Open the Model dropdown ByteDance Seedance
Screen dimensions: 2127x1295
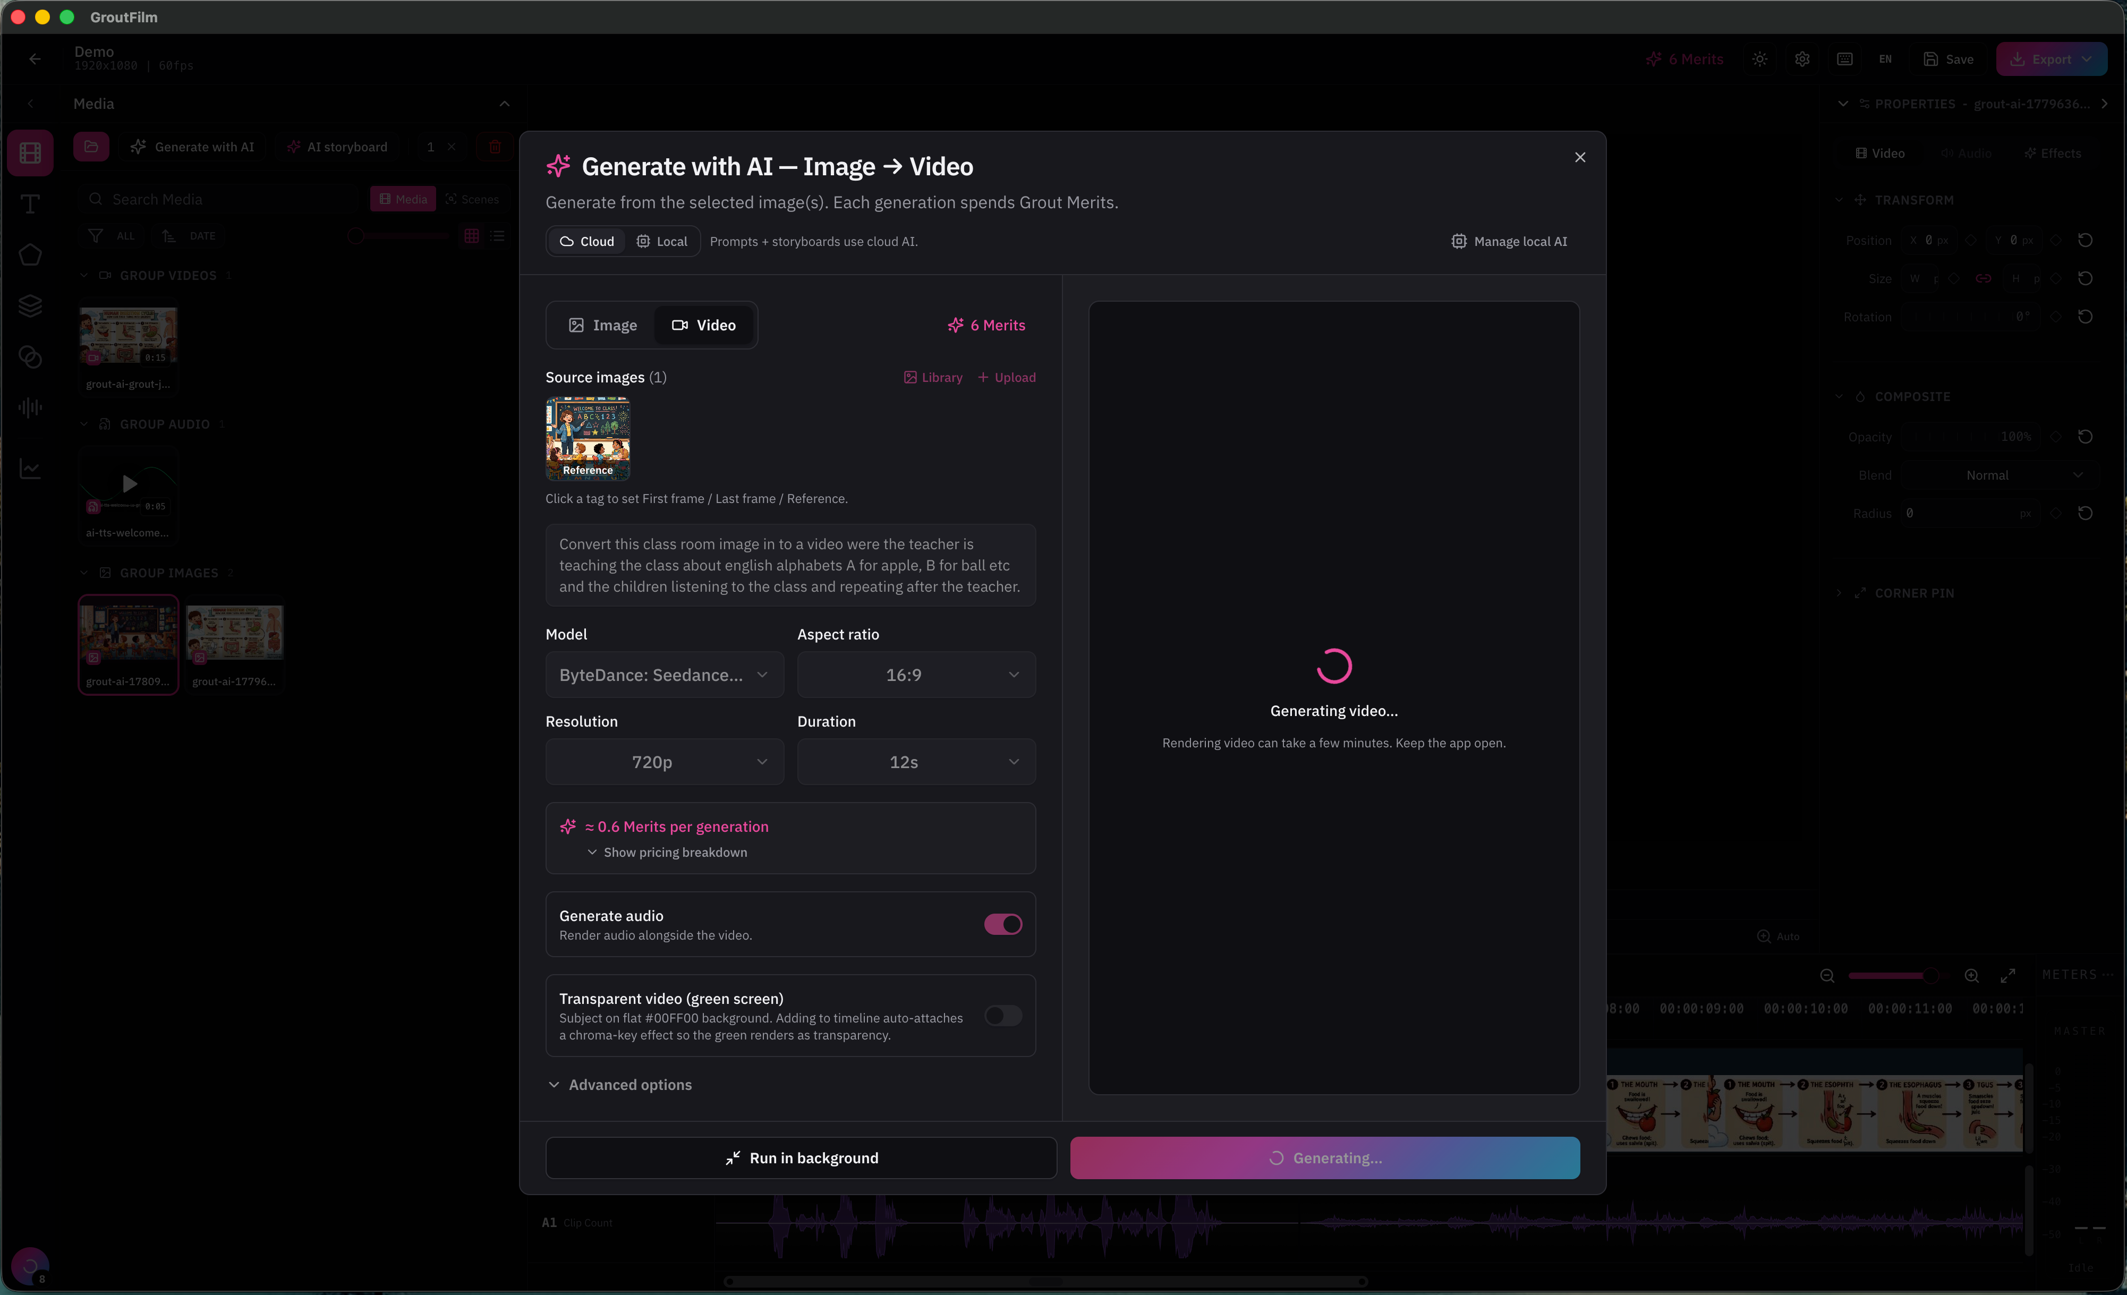point(665,675)
